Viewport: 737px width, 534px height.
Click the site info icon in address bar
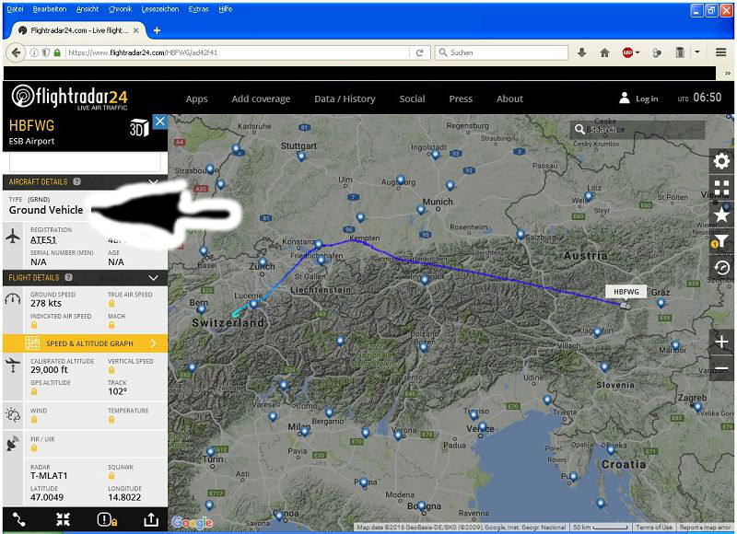click(34, 52)
